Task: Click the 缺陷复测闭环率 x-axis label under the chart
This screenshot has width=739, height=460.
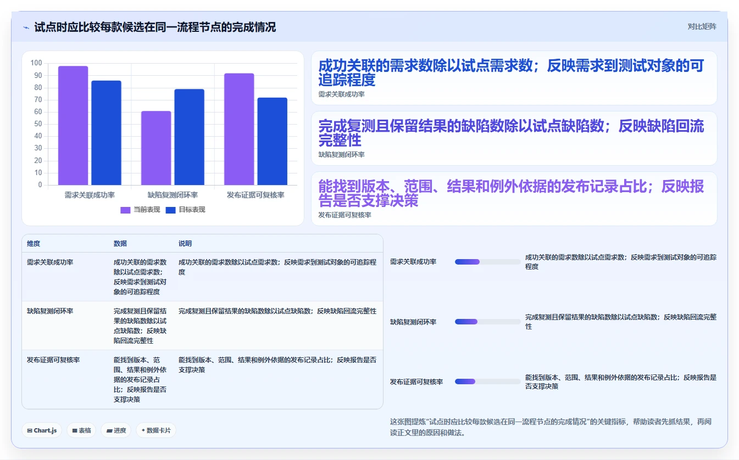Action: coord(173,195)
